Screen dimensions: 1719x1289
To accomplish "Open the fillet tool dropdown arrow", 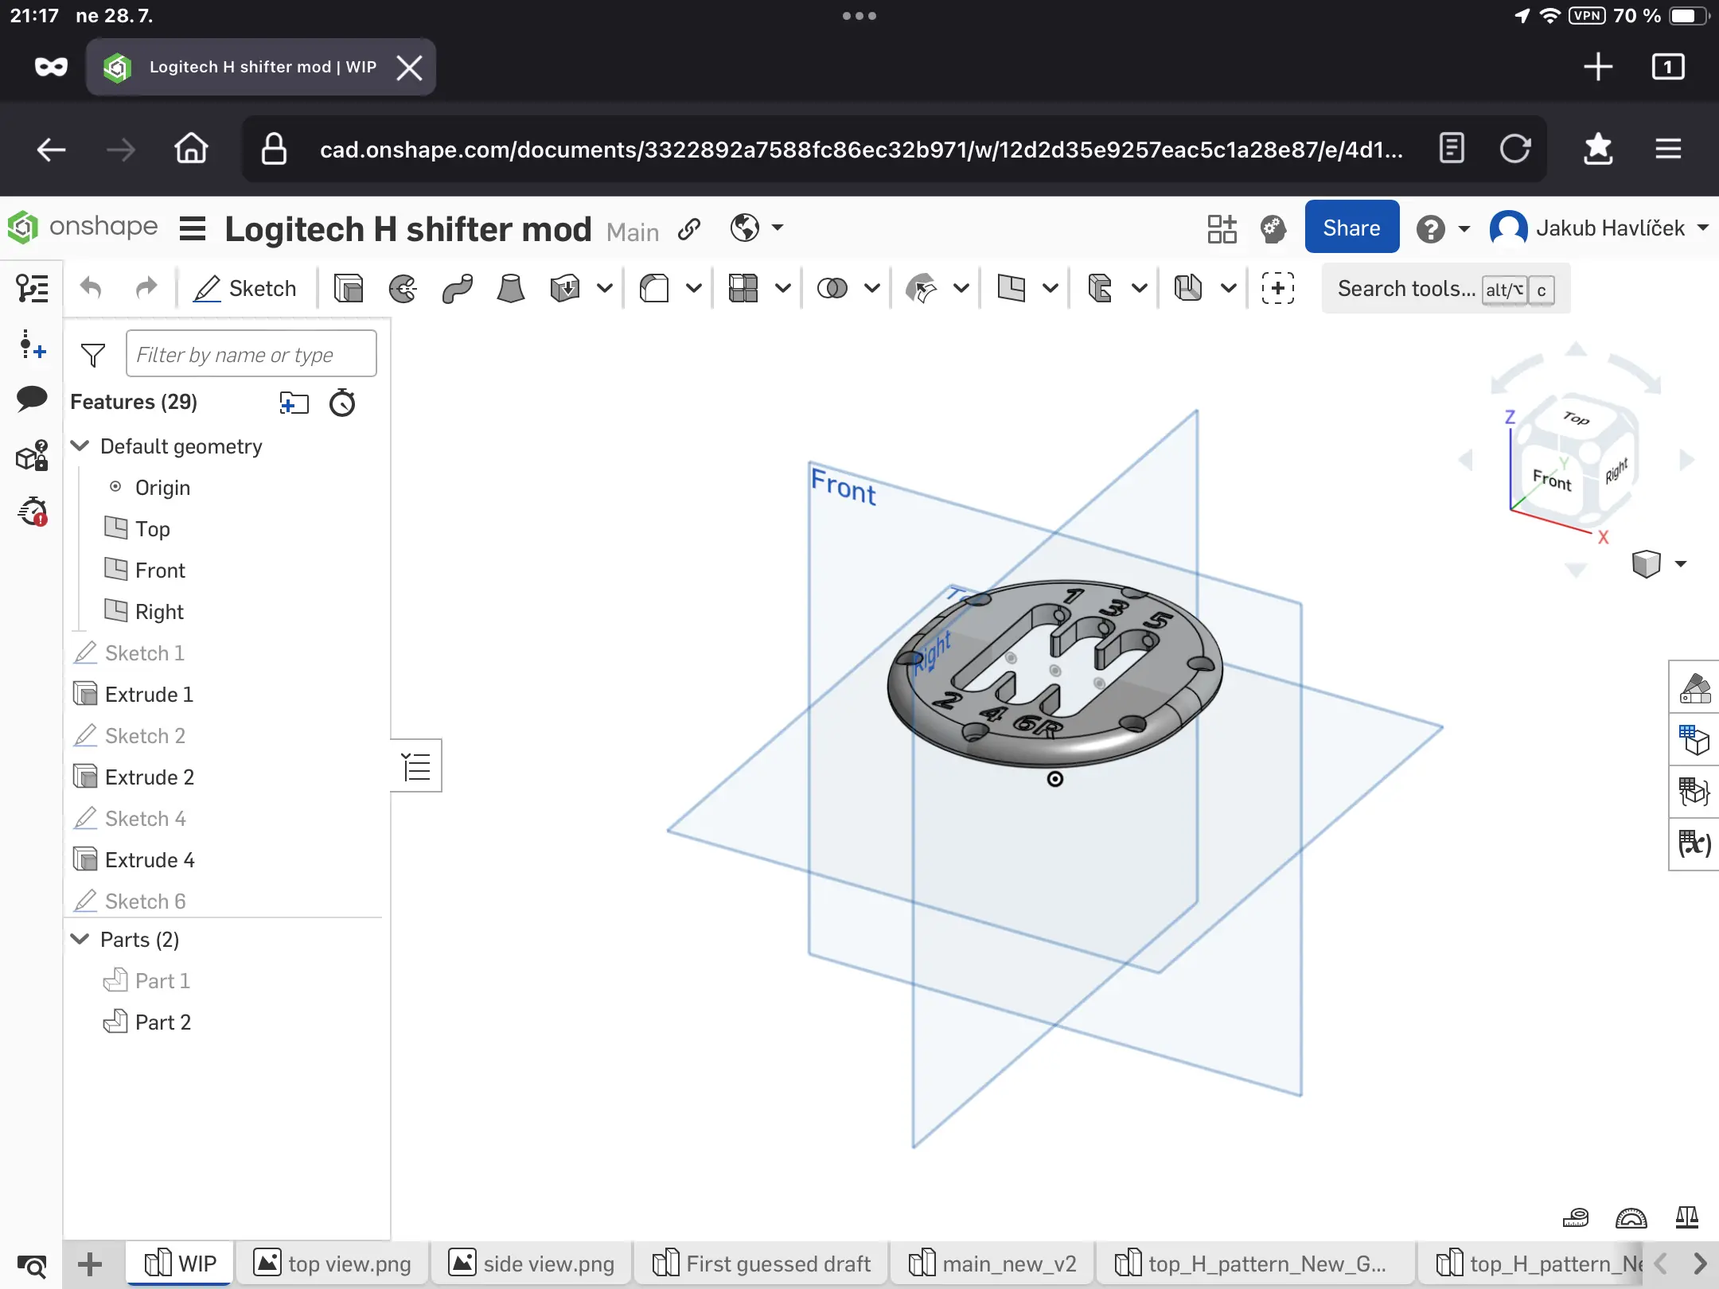I will tap(694, 288).
